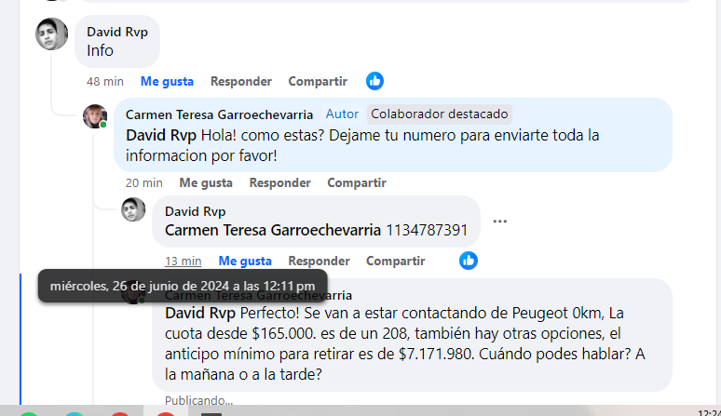Image resolution: width=721 pixels, height=416 pixels.
Task: Click Compartir under the 13 min reply
Action: tap(396, 261)
